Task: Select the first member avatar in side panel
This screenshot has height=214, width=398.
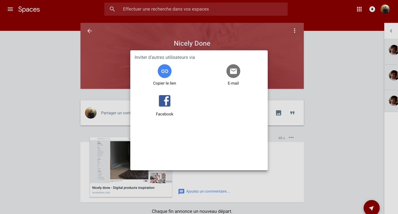Action: (x=393, y=50)
